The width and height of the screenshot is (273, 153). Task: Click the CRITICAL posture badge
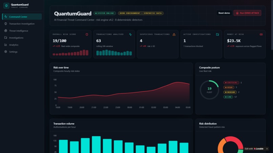[x=231, y=83]
